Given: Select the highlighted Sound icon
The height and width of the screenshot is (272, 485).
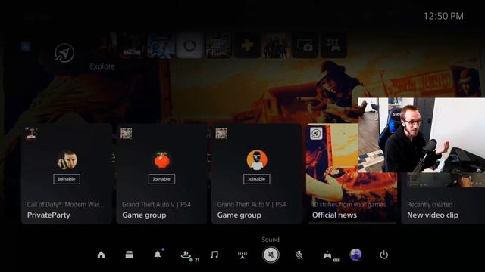Looking at the screenshot, I should click(x=271, y=255).
